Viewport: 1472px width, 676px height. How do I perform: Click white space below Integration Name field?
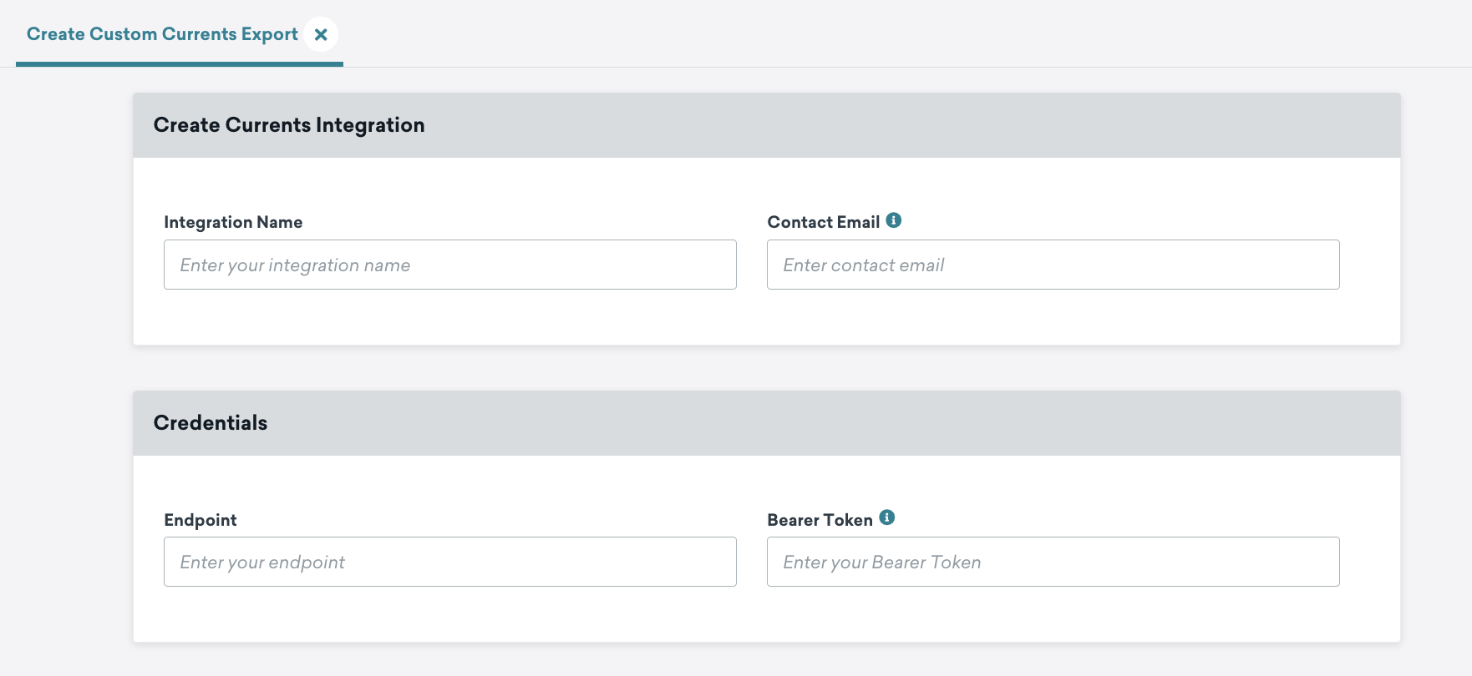(449, 317)
